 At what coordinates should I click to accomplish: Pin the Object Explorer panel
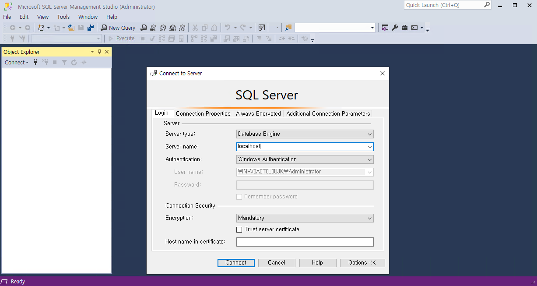tap(99, 52)
